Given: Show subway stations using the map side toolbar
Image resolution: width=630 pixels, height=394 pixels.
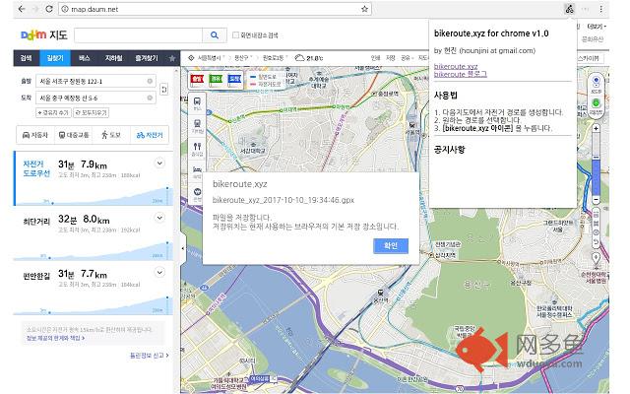Looking at the screenshot, I should (x=197, y=125).
